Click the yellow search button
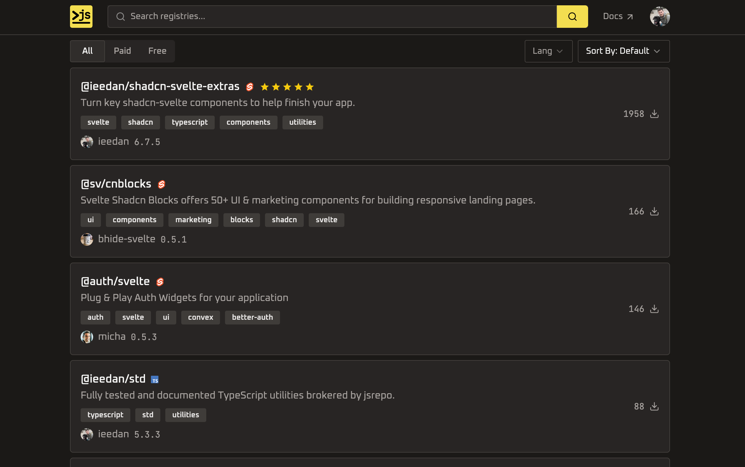Viewport: 745px width, 467px height. (572, 17)
